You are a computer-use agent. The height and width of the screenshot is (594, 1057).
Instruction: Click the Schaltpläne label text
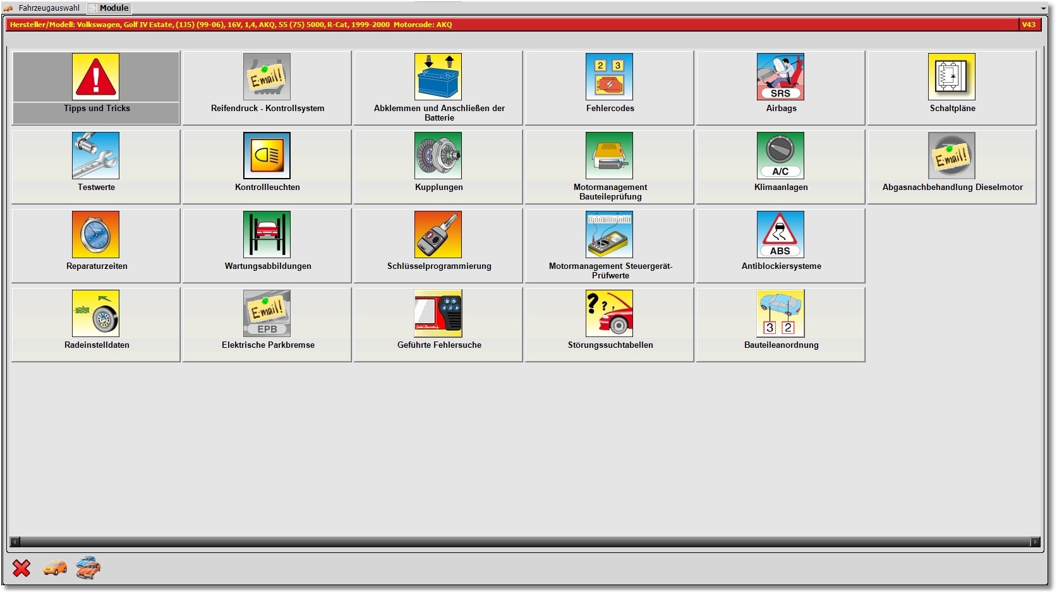click(x=952, y=108)
